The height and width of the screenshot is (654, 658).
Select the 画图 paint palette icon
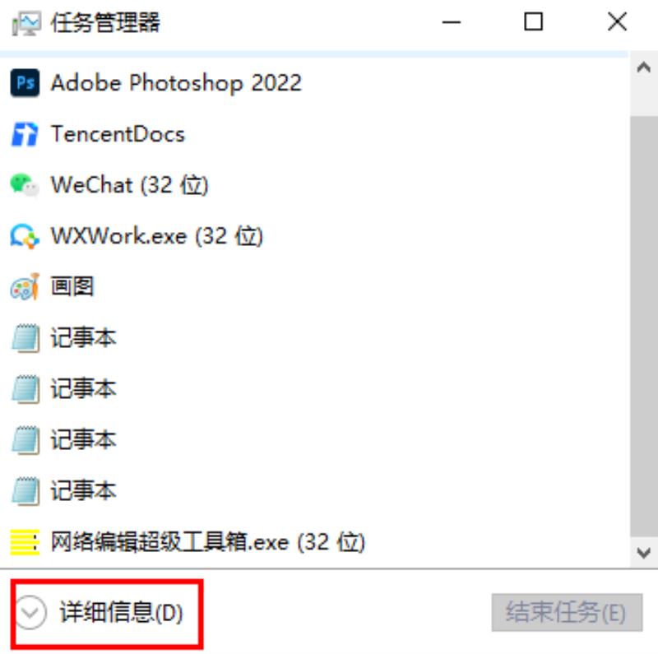coord(25,287)
